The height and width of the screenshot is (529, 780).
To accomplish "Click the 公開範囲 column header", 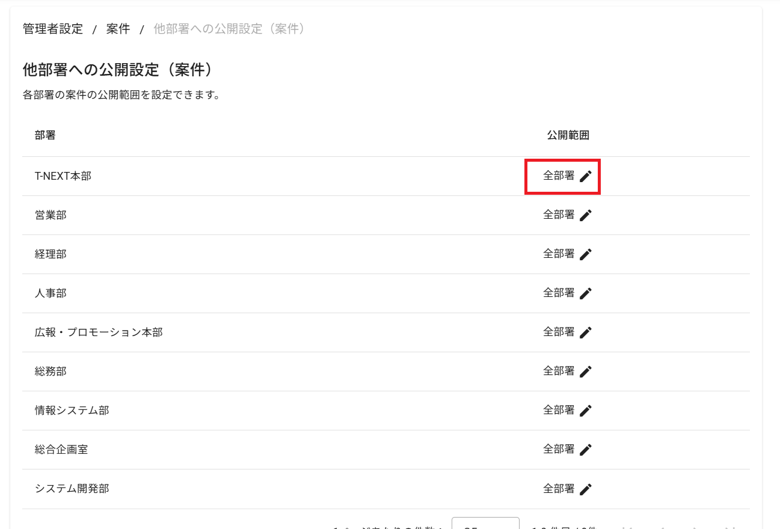I will click(x=568, y=135).
